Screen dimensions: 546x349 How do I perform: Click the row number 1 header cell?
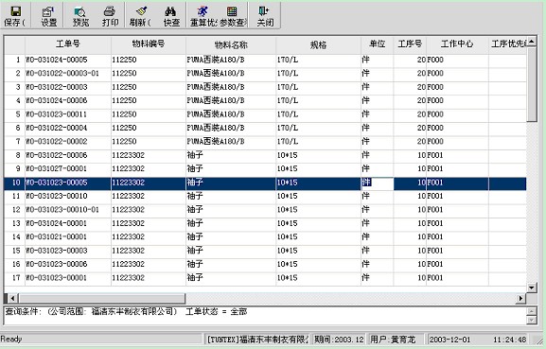coord(14,60)
